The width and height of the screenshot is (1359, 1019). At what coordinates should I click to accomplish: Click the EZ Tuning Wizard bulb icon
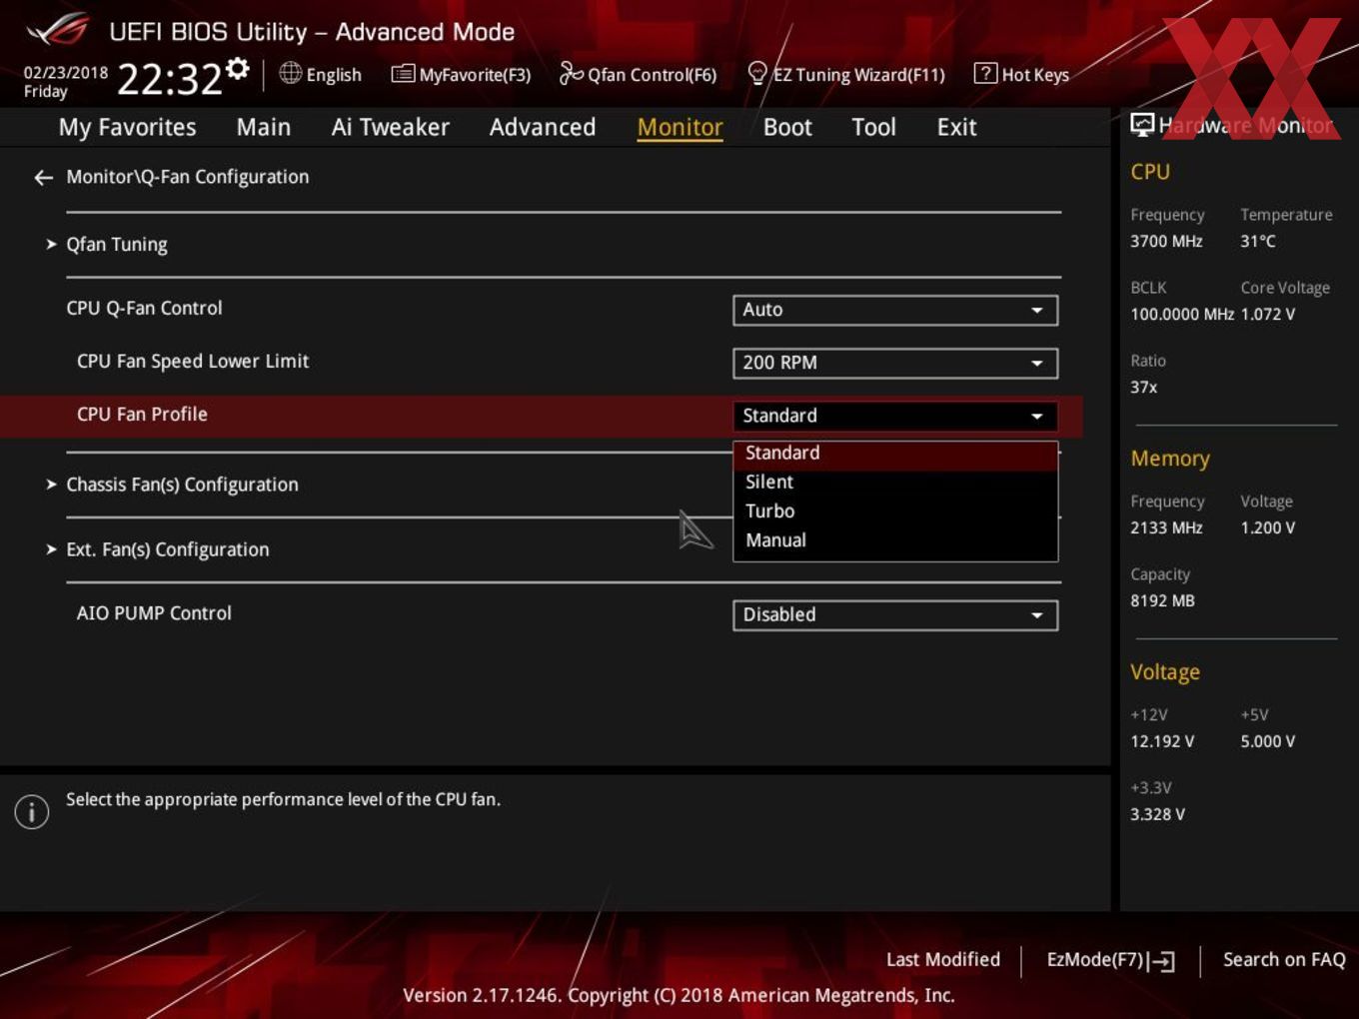coord(757,73)
